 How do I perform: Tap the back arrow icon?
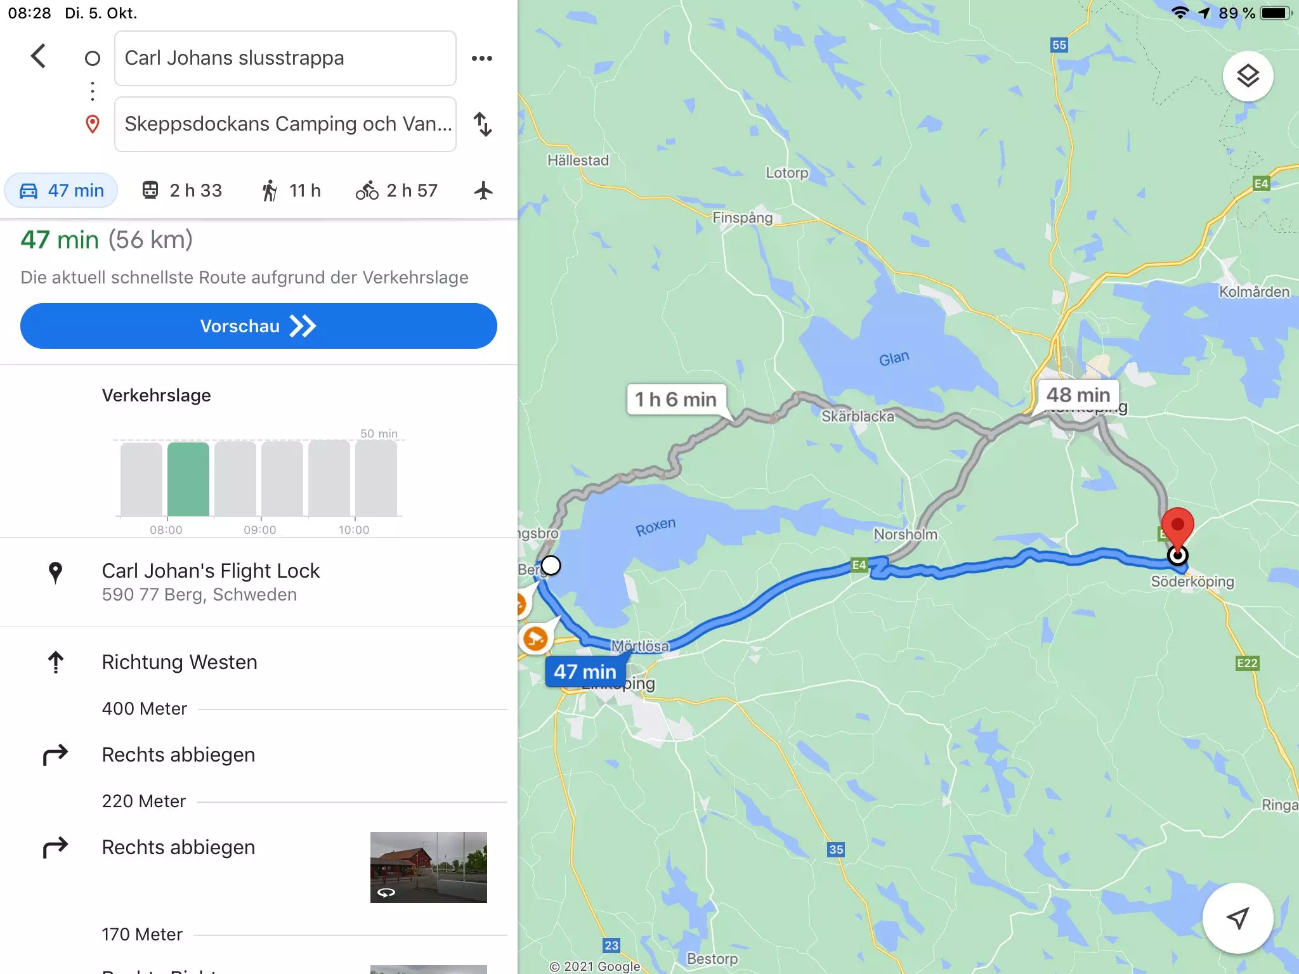pos(38,56)
